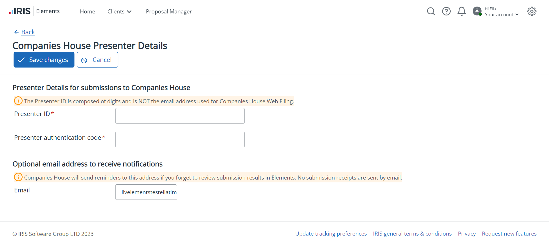Open settings with the gear icon
Image resolution: width=549 pixels, height=245 pixels.
532,11
